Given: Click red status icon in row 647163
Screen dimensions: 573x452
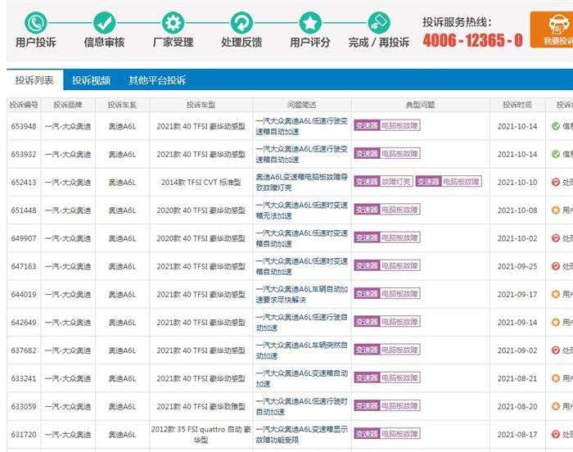Looking at the screenshot, I should [556, 266].
